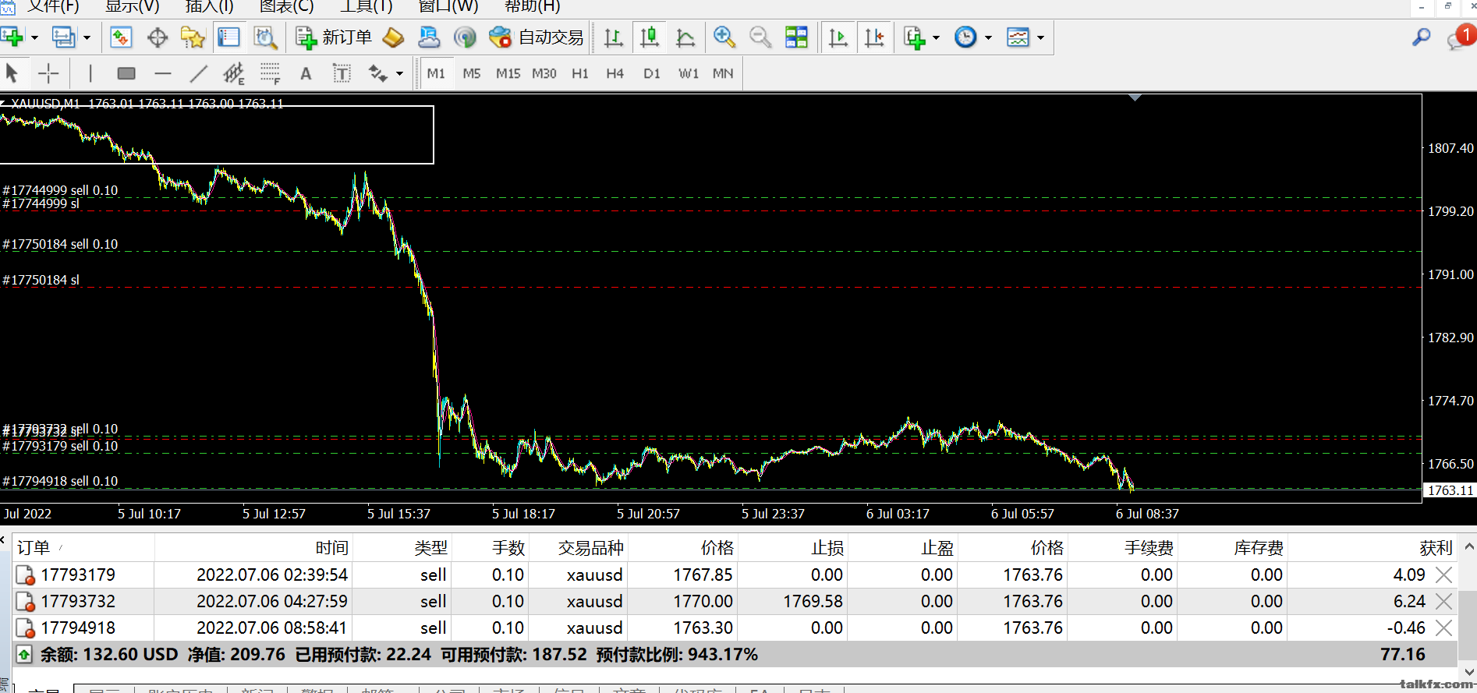
Task: Open the MetaEditor yellow book icon
Action: (x=394, y=37)
